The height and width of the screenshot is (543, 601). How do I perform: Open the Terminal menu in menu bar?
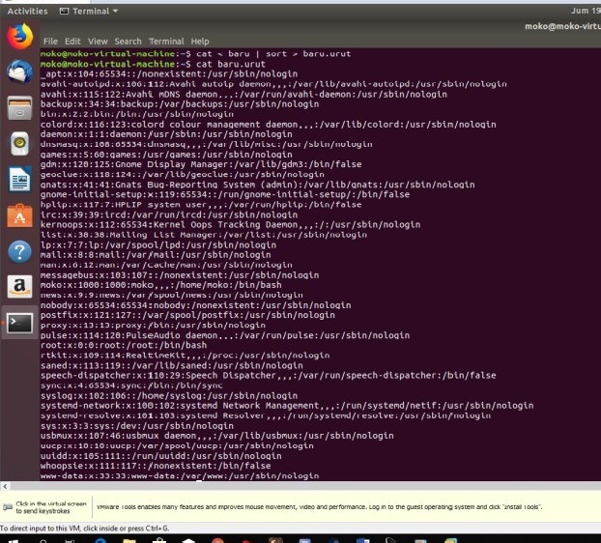(166, 42)
